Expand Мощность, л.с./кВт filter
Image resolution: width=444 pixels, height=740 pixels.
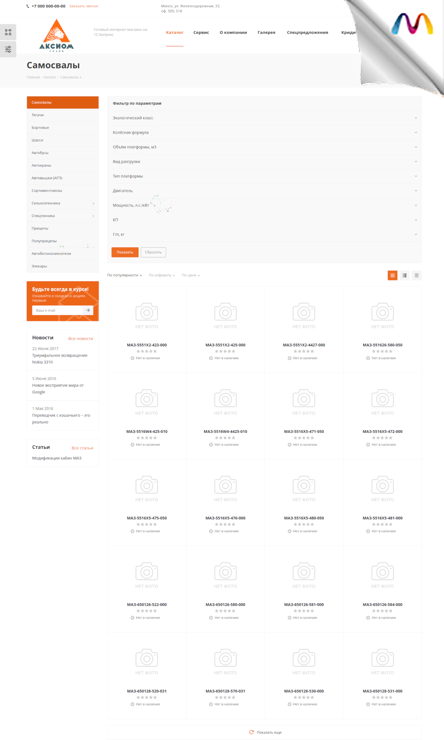(x=264, y=206)
